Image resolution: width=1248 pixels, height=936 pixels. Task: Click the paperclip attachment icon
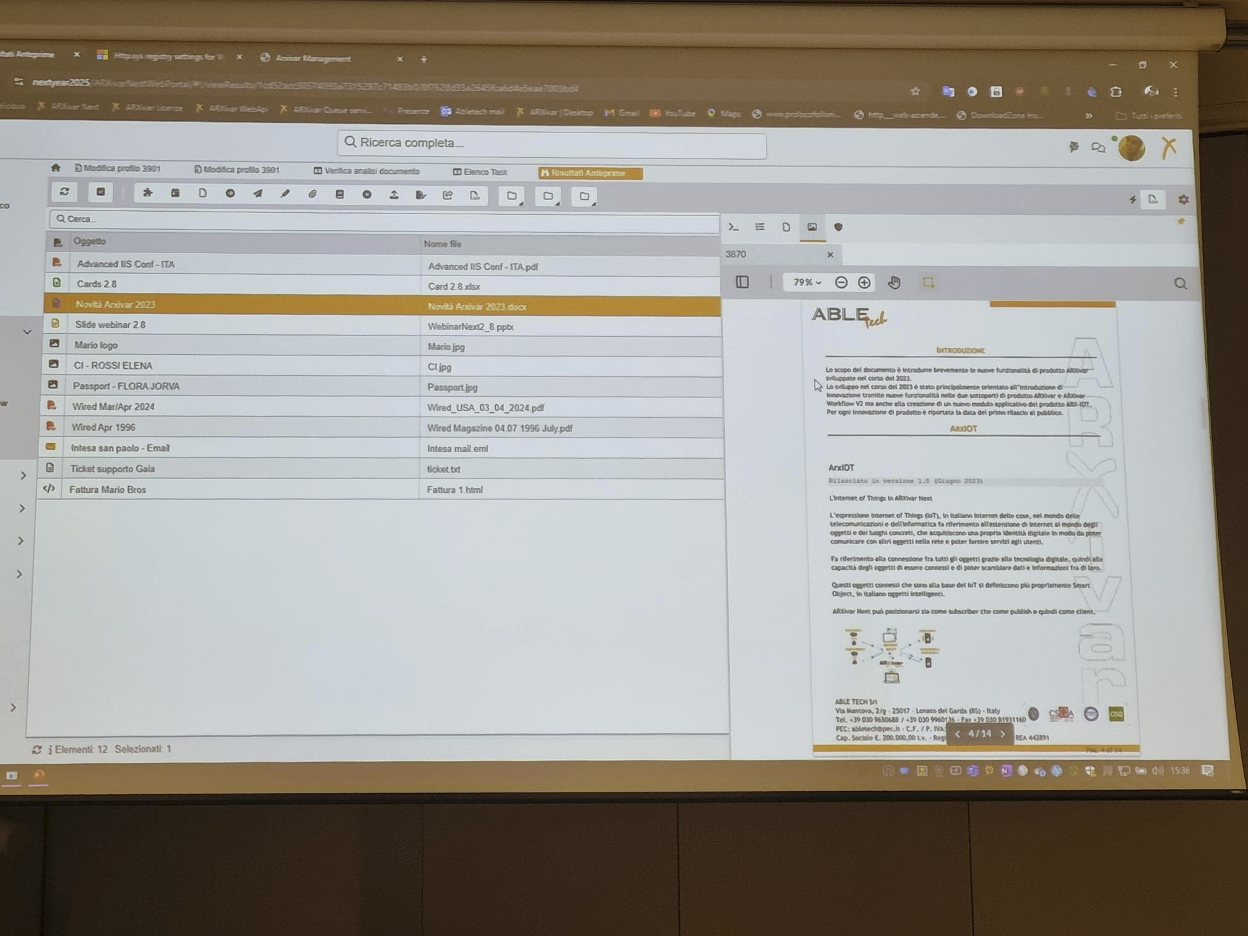[312, 194]
